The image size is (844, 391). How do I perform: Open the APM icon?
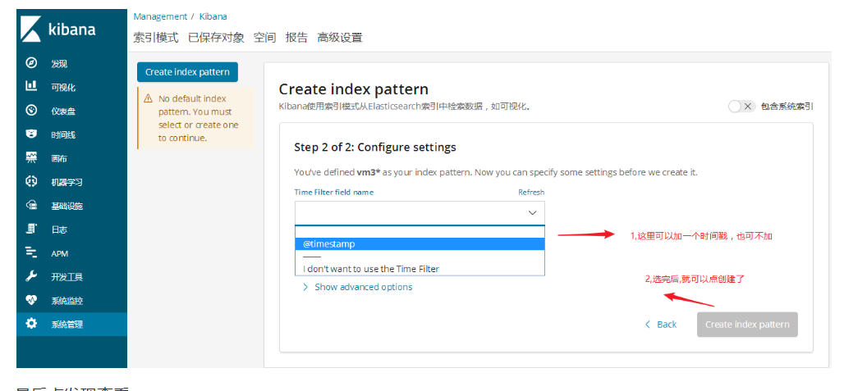click(31, 253)
